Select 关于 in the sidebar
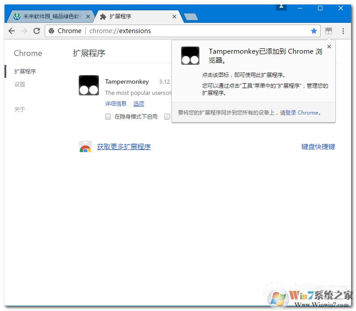Image resolution: width=356 pixels, height=311 pixels. [20, 110]
